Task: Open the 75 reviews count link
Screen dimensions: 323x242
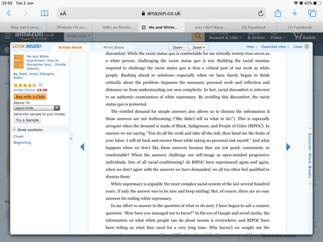Action: click(40, 85)
